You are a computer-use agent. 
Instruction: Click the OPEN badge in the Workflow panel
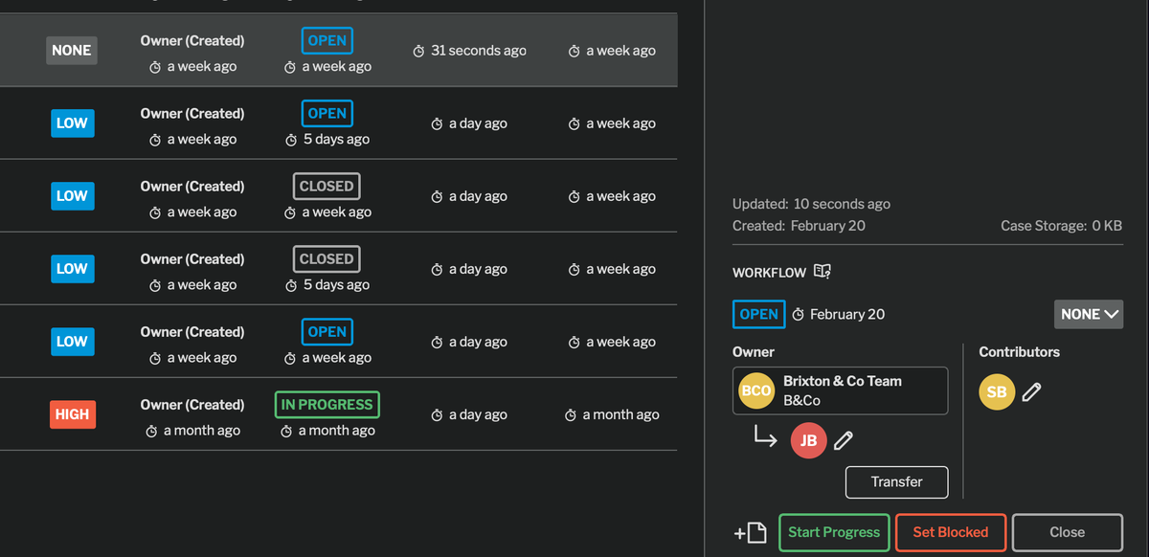click(x=758, y=314)
